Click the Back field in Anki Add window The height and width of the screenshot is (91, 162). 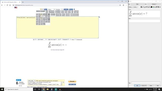pos(144,21)
